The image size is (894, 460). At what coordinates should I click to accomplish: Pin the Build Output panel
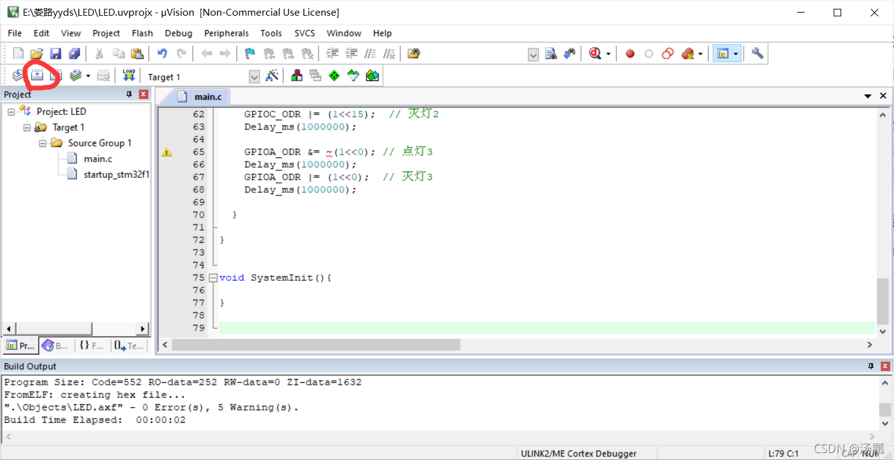[x=871, y=366]
